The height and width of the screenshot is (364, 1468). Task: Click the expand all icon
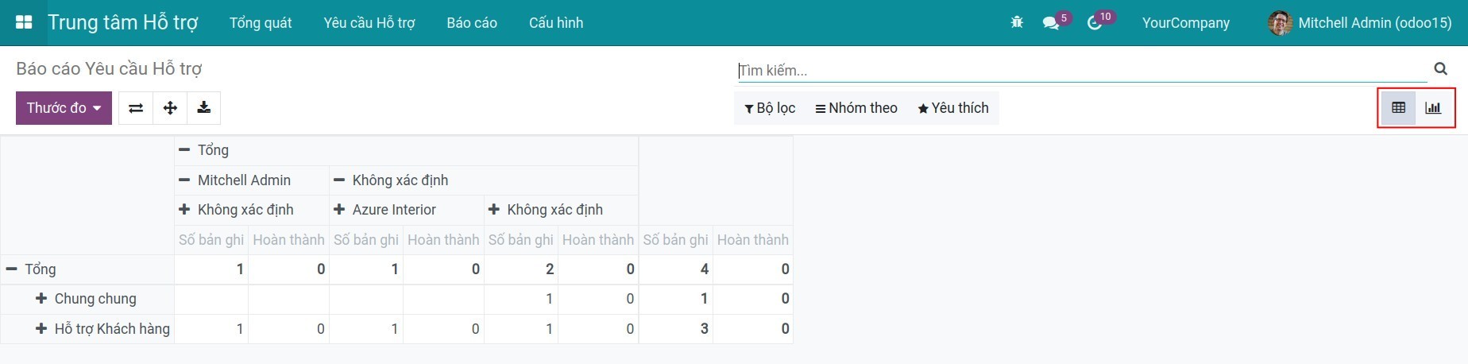tap(170, 108)
